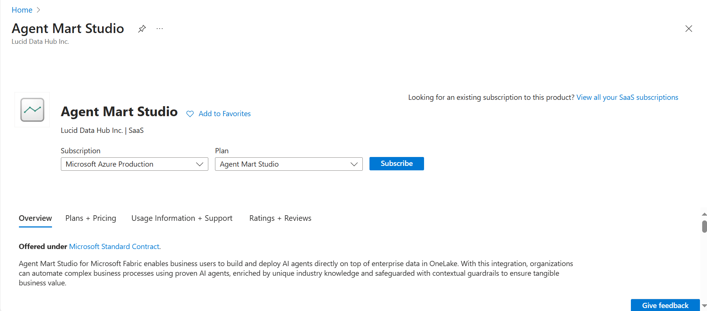Open the Plan dropdown
The width and height of the screenshot is (707, 311).
point(289,164)
